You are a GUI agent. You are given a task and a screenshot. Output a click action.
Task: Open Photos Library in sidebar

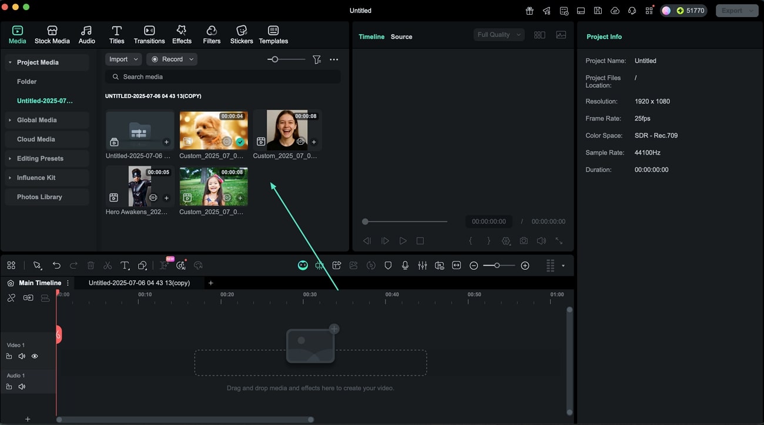[x=47, y=197]
